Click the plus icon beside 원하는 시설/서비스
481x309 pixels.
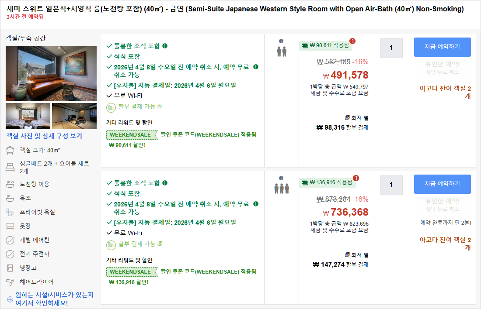click(x=10, y=299)
